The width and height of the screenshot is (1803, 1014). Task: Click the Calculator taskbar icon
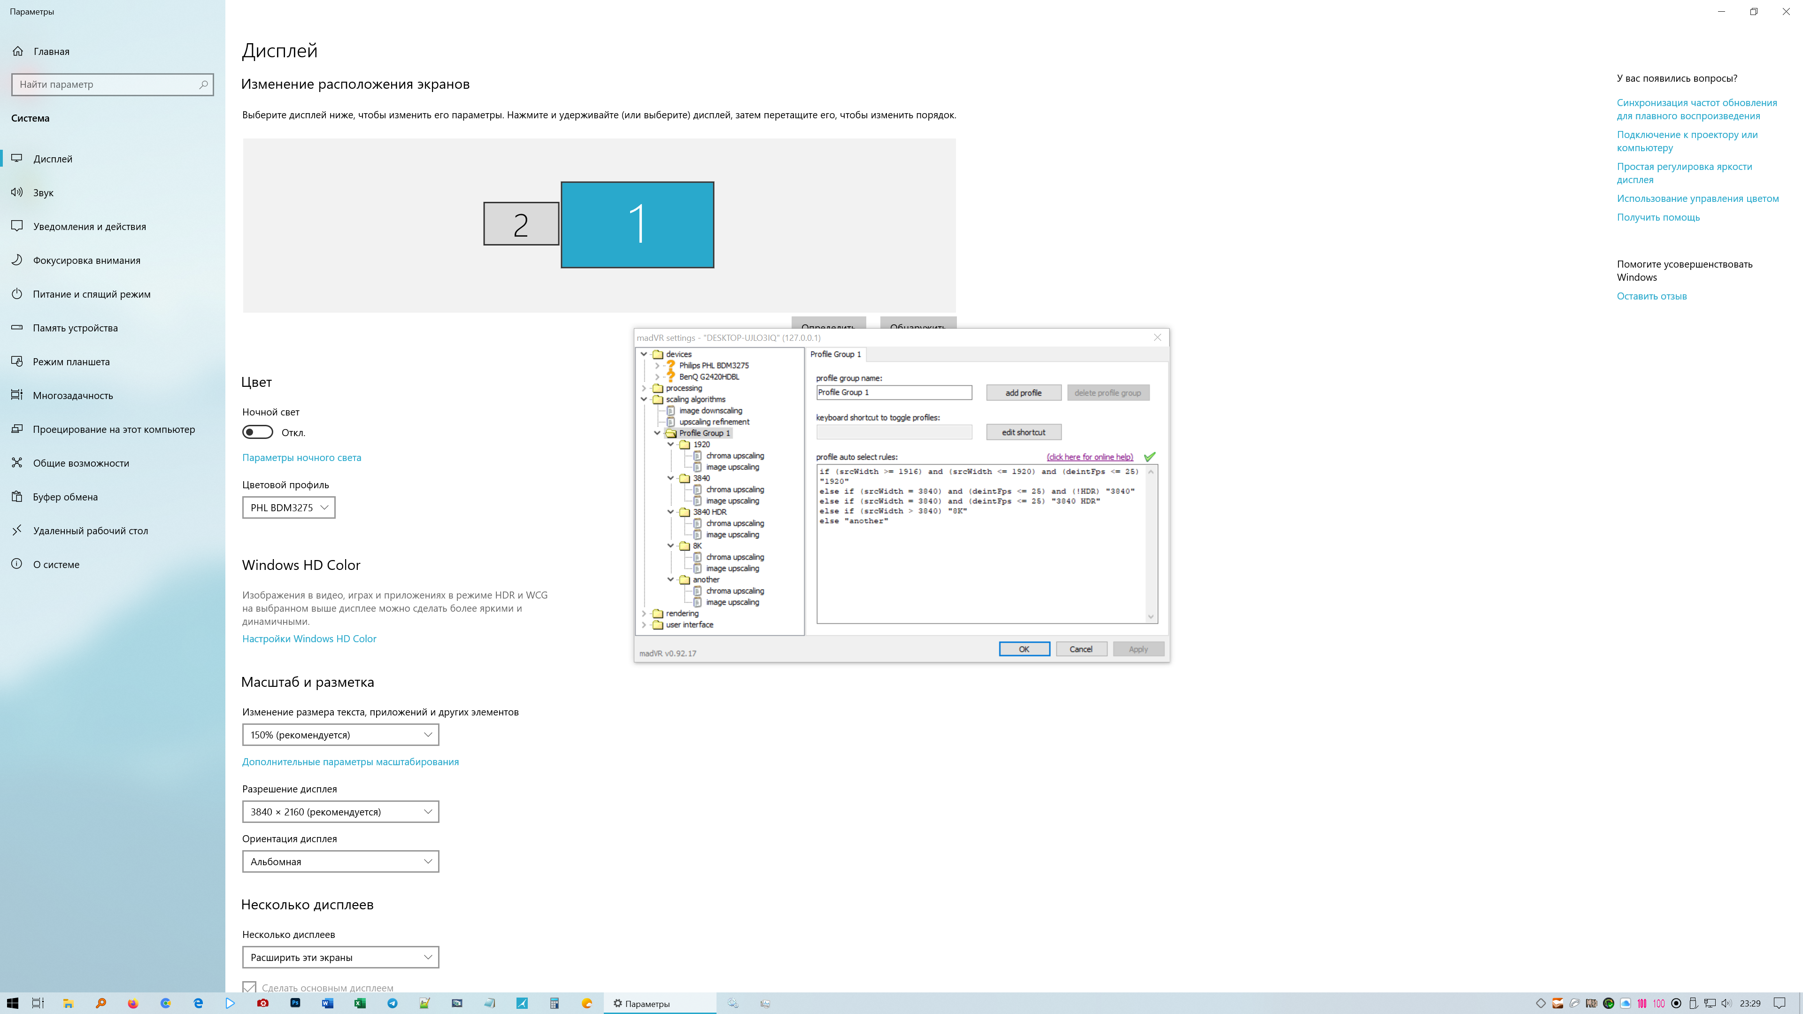(555, 1003)
